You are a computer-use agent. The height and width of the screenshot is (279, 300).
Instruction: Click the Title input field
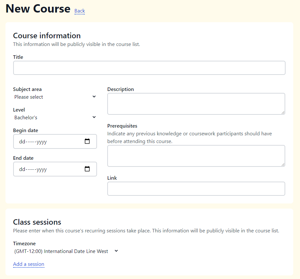click(x=149, y=68)
